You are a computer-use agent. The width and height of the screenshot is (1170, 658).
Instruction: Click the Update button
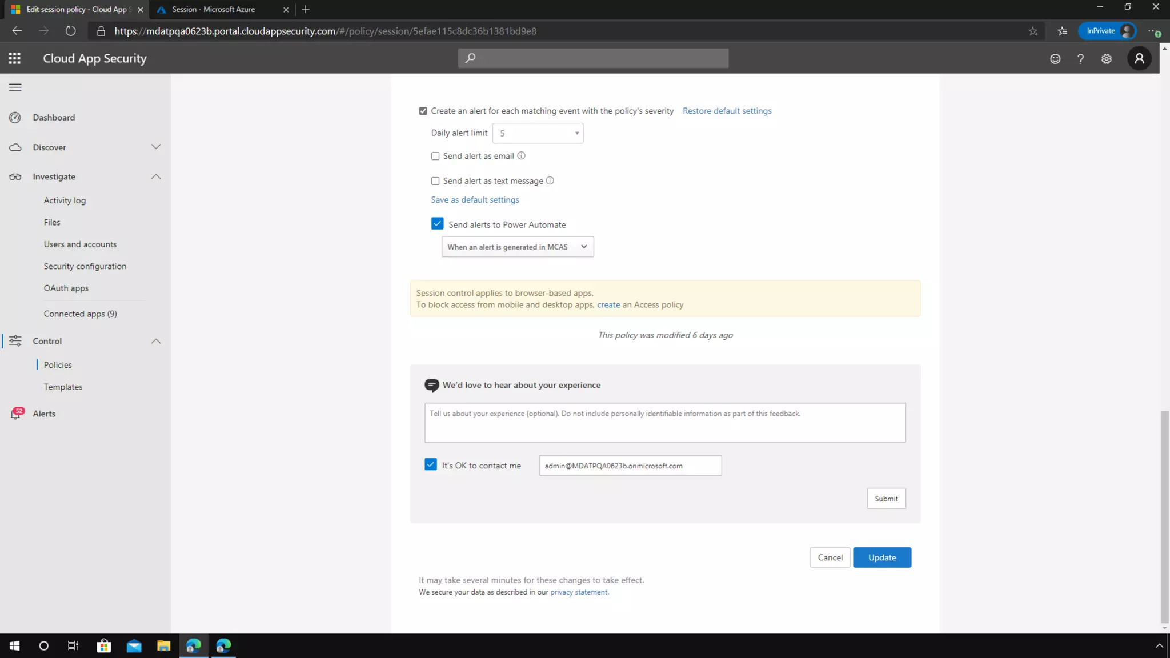pyautogui.click(x=881, y=557)
